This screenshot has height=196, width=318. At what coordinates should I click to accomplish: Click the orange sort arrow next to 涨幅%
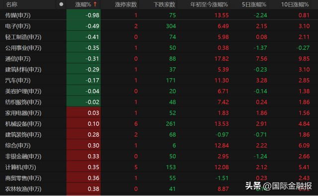(x=95, y=4)
